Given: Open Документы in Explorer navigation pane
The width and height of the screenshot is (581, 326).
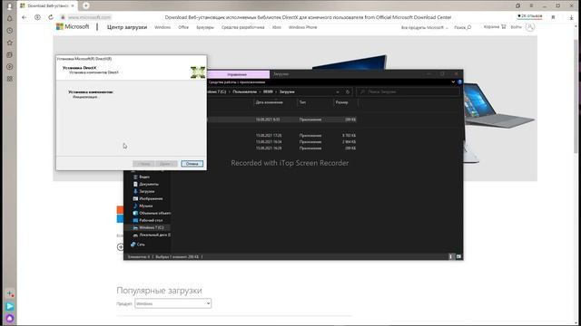Looking at the screenshot, I should [149, 184].
